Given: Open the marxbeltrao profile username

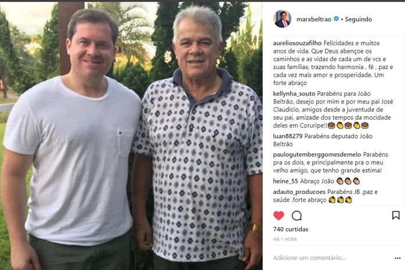Looking at the screenshot, I should pos(314,19).
